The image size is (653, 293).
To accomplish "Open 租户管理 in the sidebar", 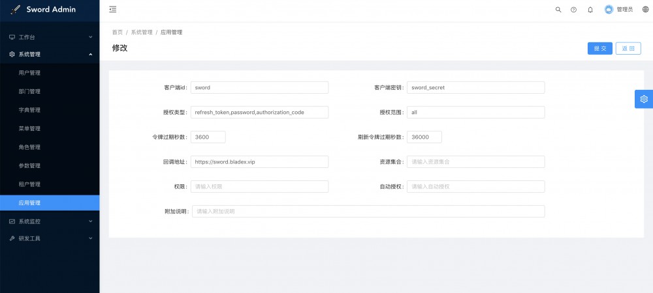I will (50, 184).
